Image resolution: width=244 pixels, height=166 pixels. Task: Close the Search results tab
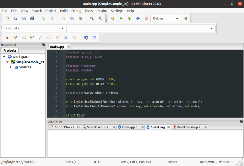pos(114,127)
